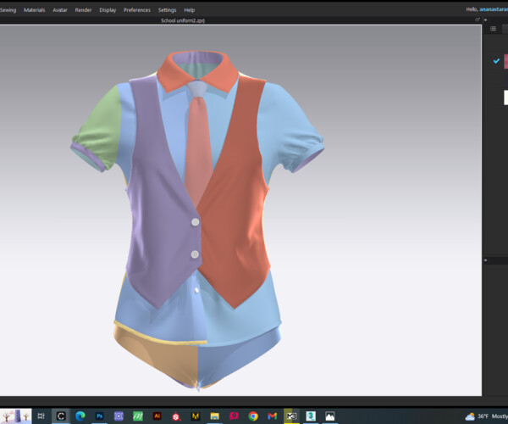Open the Render menu
This screenshot has height=424, width=508.
[x=83, y=10]
